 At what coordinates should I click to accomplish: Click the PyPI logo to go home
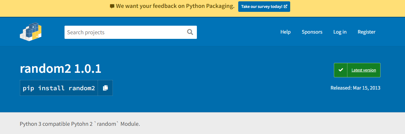[x=30, y=32]
